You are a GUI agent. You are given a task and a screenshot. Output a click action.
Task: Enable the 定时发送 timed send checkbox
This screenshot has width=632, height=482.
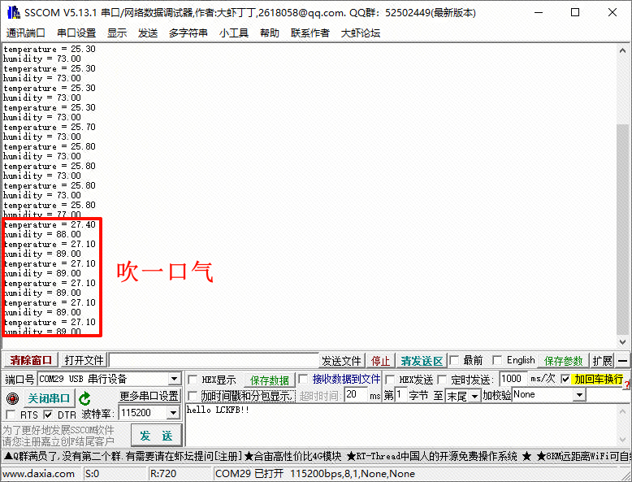coord(443,380)
